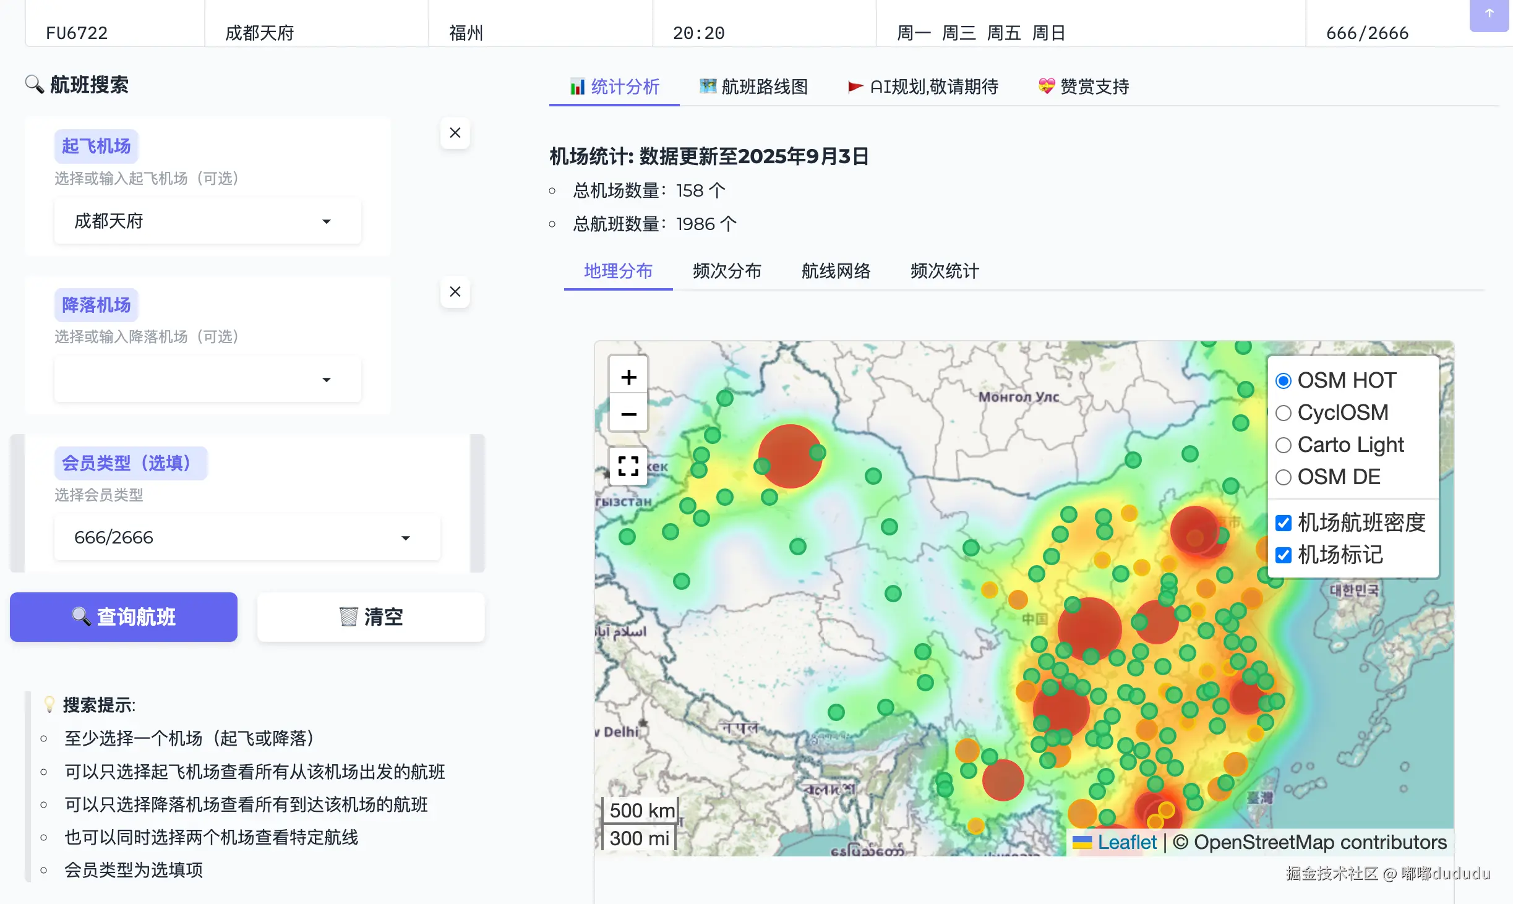Viewport: 1513px width, 904px height.
Task: Click the magnifier icon beside 航班搜索
Action: pos(34,84)
